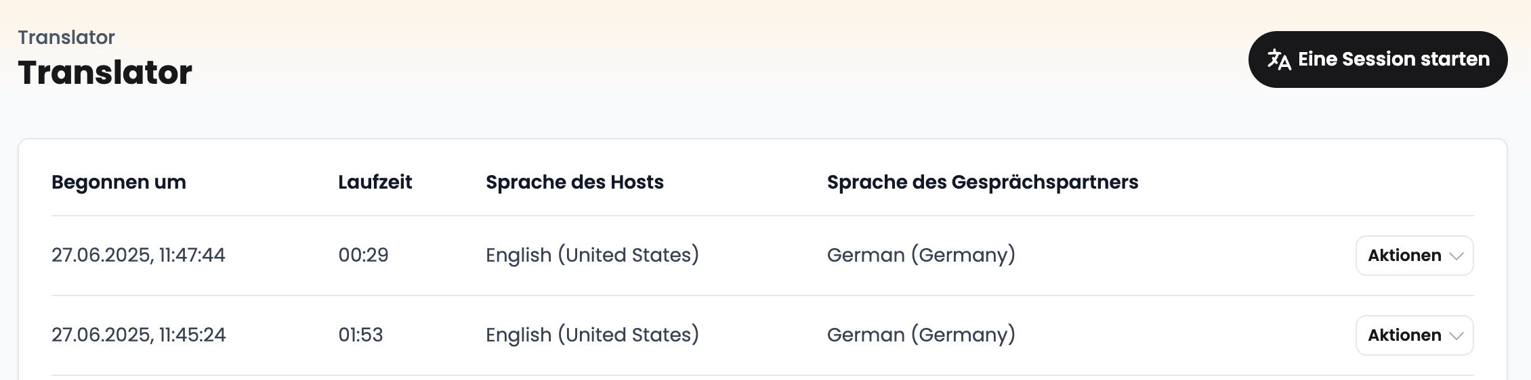1531x380 pixels.
Task: Click English (United States) in the second row
Action: pos(592,335)
